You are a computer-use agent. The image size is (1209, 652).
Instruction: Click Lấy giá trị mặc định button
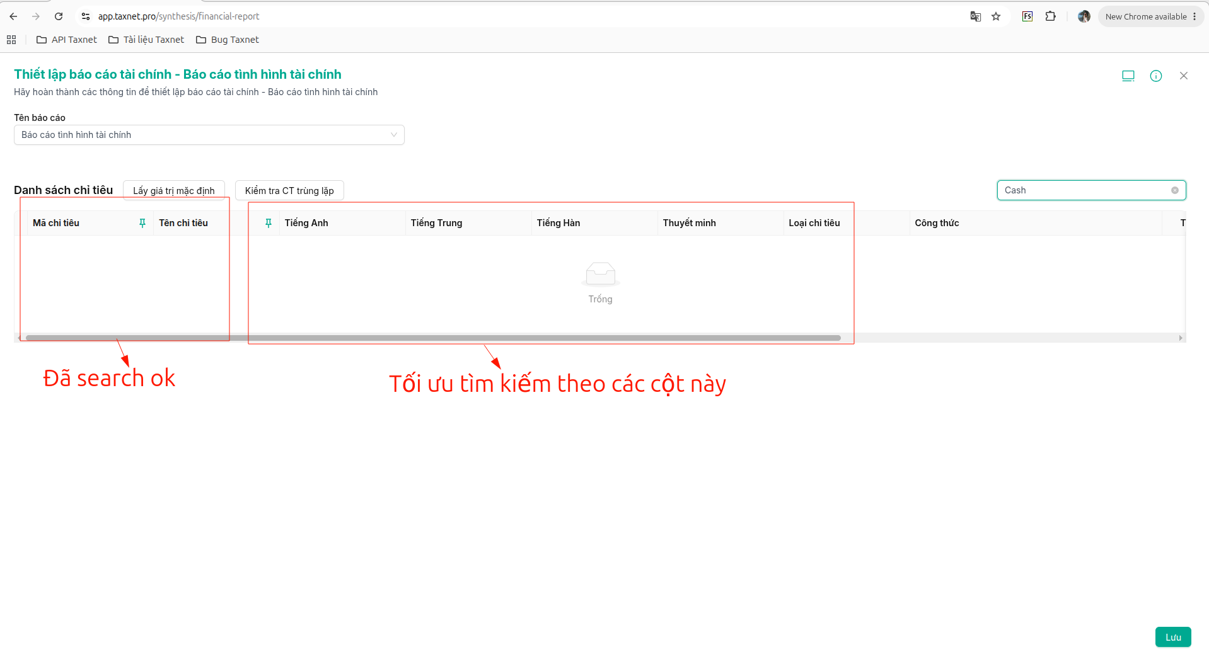(x=174, y=190)
